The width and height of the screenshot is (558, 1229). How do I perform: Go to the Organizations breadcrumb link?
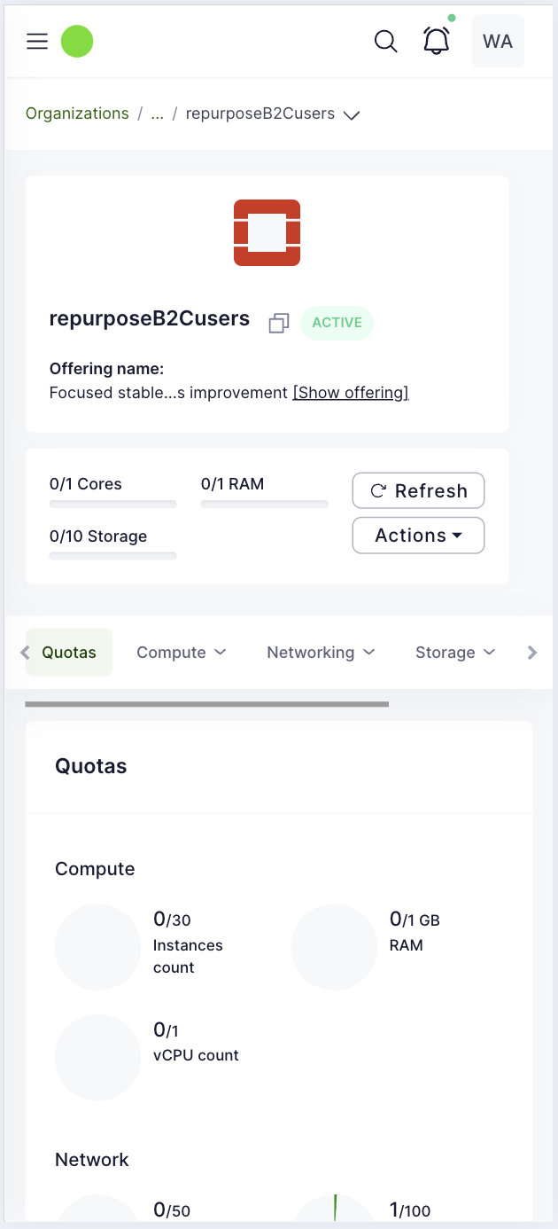[77, 114]
